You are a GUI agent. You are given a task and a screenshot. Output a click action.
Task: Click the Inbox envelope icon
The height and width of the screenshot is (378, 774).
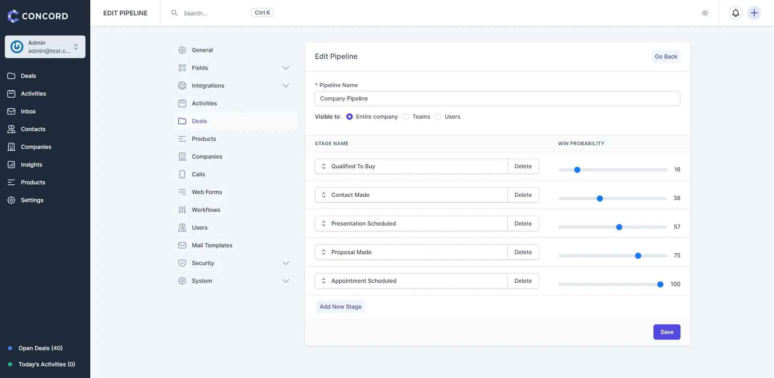pos(11,111)
